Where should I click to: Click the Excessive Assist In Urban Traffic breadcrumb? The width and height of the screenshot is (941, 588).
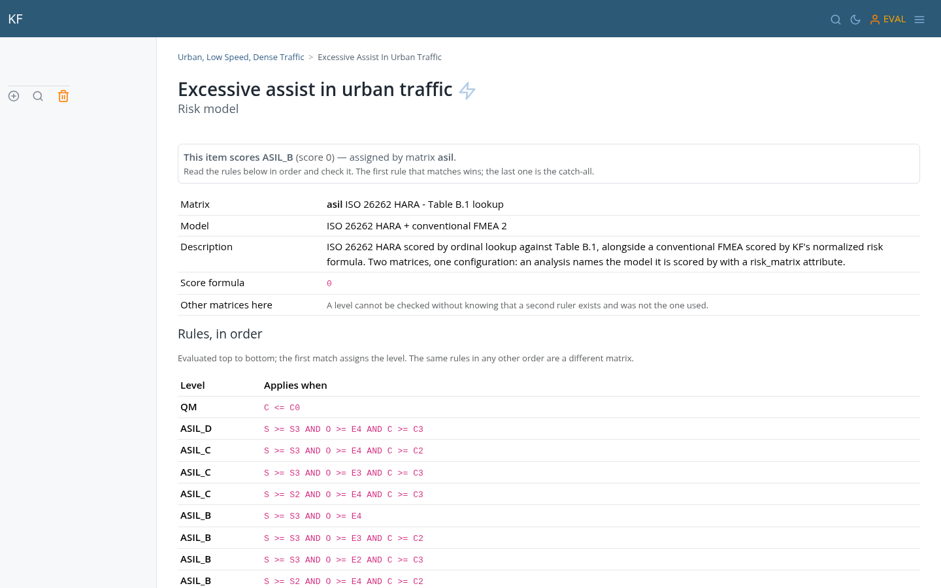(x=380, y=57)
